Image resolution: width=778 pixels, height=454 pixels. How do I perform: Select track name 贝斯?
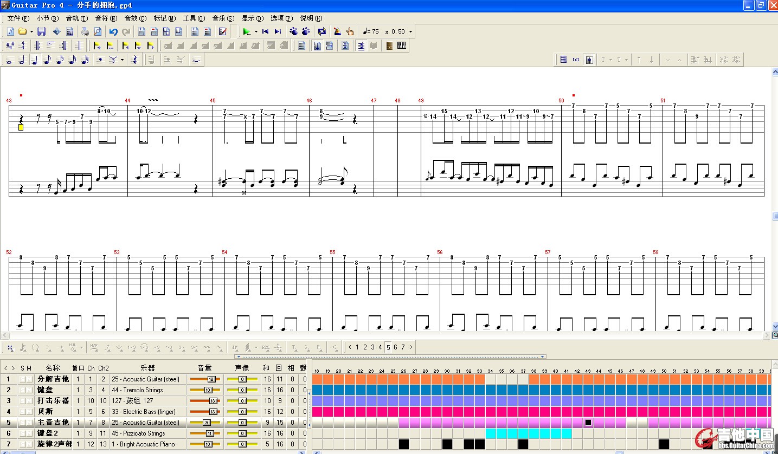click(45, 412)
